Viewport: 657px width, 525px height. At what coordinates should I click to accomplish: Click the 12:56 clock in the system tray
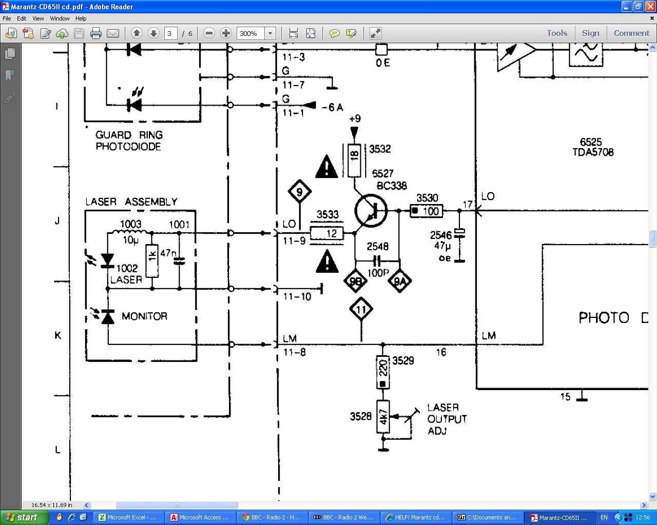[643, 517]
